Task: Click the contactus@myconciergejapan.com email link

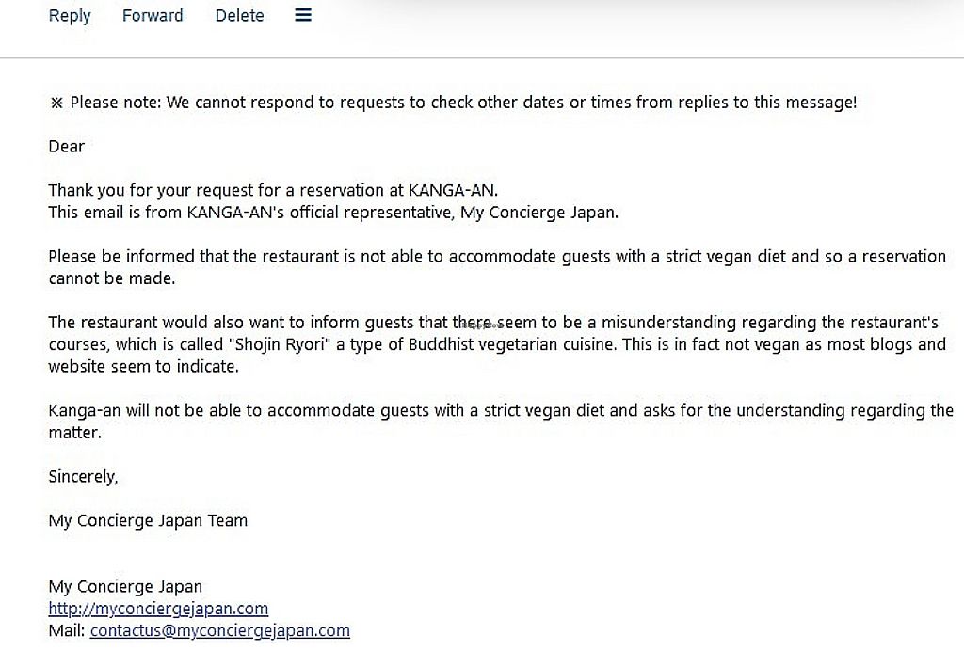Action: pos(219,630)
